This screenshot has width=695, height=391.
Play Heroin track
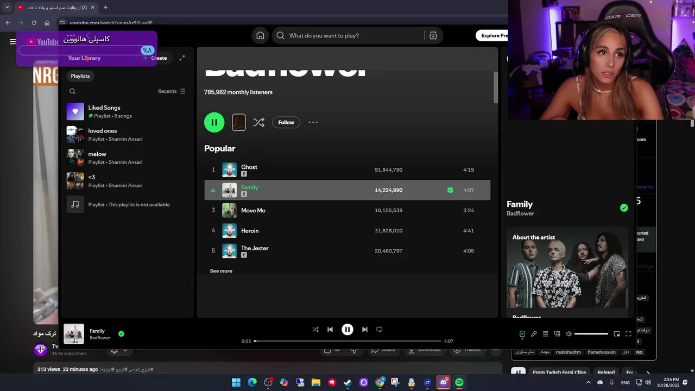coord(347,231)
